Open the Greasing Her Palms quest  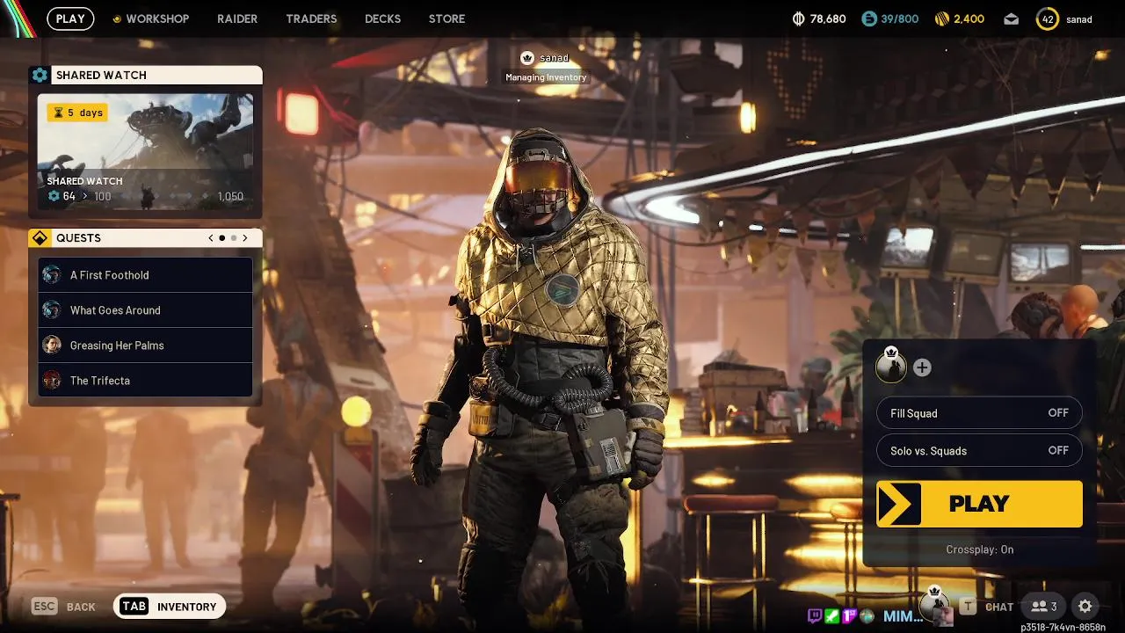point(145,346)
